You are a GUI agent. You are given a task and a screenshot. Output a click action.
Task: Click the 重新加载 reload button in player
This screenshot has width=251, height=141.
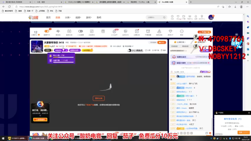(x=99, y=98)
